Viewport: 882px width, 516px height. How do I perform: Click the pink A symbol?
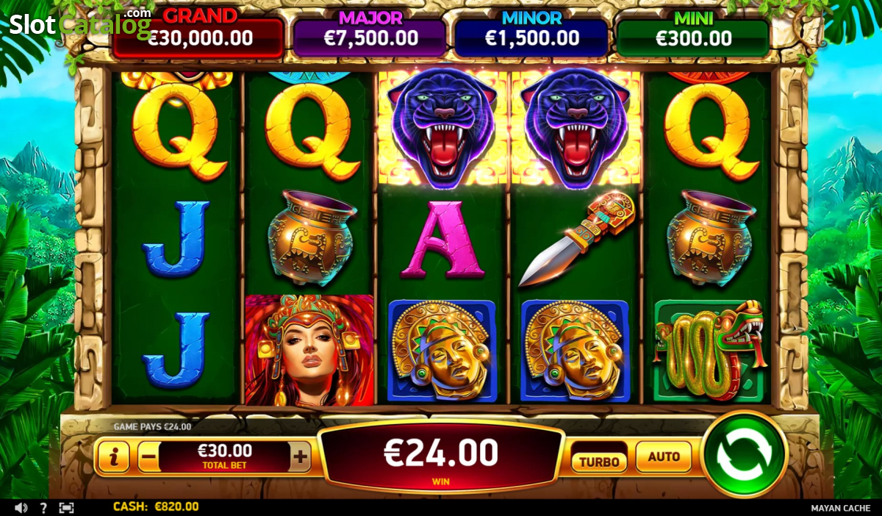coord(442,240)
